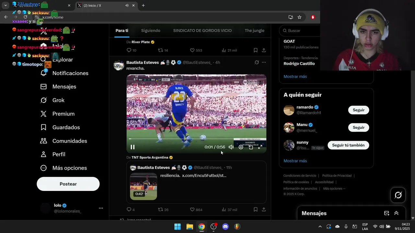View stats of the 37 mil views post
This screenshot has width=415, height=233.
229,209
